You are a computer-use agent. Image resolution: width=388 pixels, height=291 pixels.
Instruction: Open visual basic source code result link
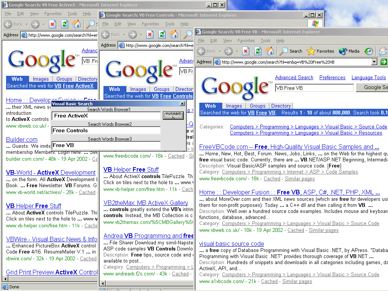coord(232,244)
